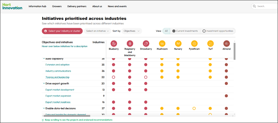
Task: Open the Select an initiative dropdown
Action: pyautogui.click(x=98, y=31)
